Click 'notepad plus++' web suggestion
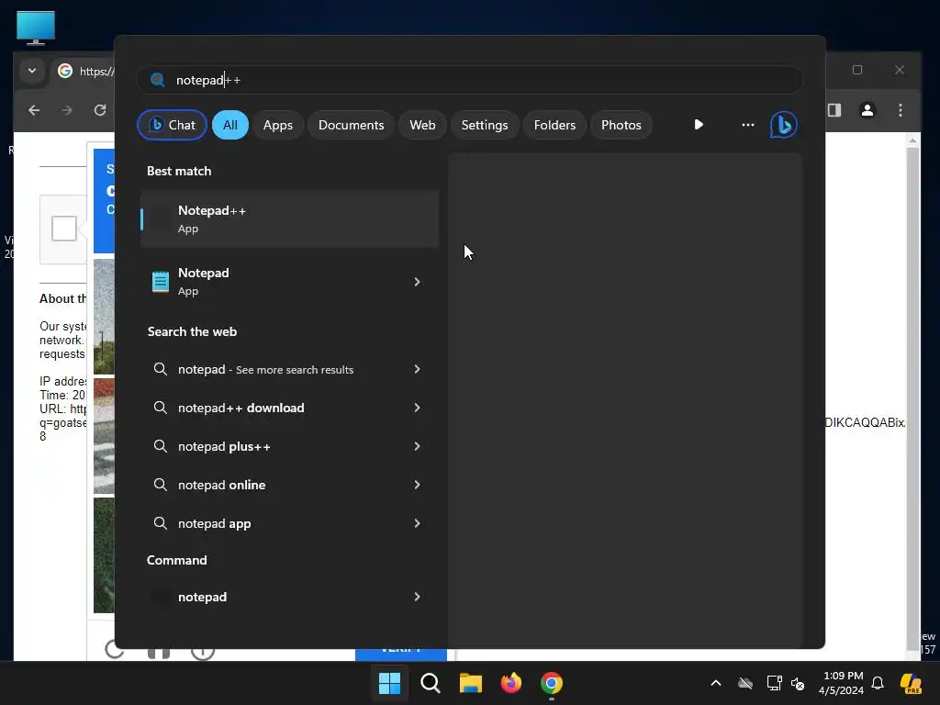 click(x=290, y=446)
